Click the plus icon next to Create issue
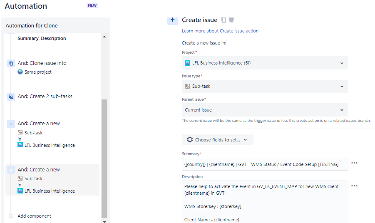 click(172, 20)
